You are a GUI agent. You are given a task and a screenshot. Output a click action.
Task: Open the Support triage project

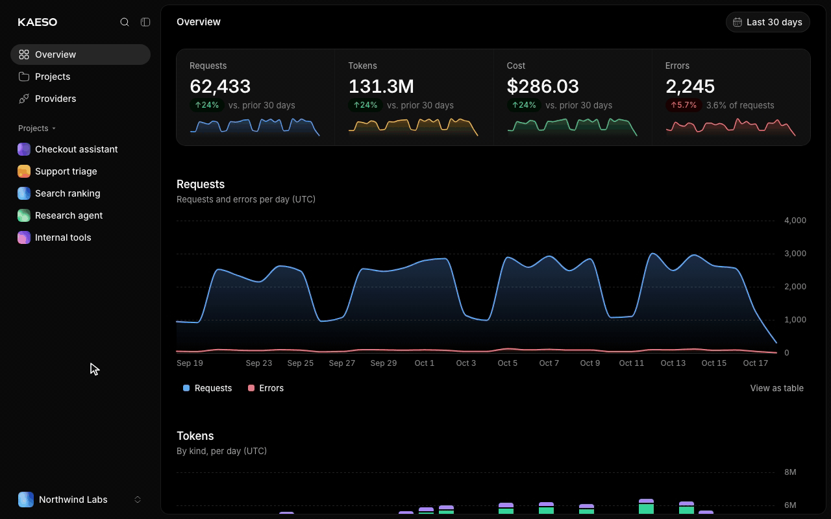(x=81, y=171)
